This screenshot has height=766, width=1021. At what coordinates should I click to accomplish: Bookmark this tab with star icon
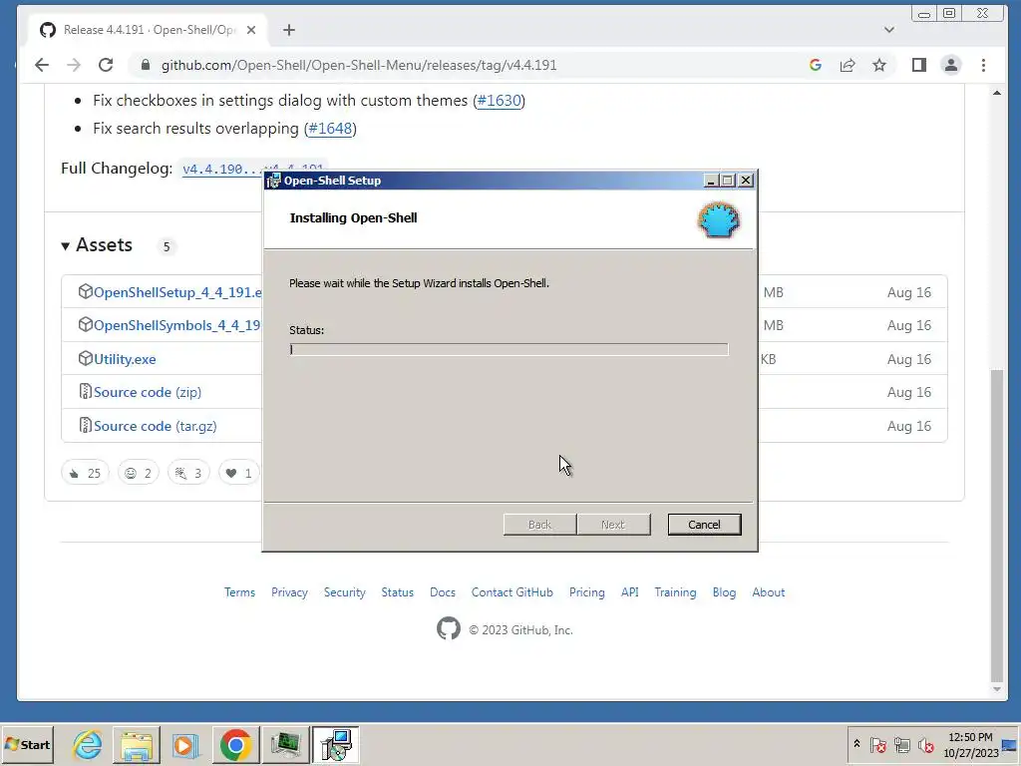(x=879, y=65)
